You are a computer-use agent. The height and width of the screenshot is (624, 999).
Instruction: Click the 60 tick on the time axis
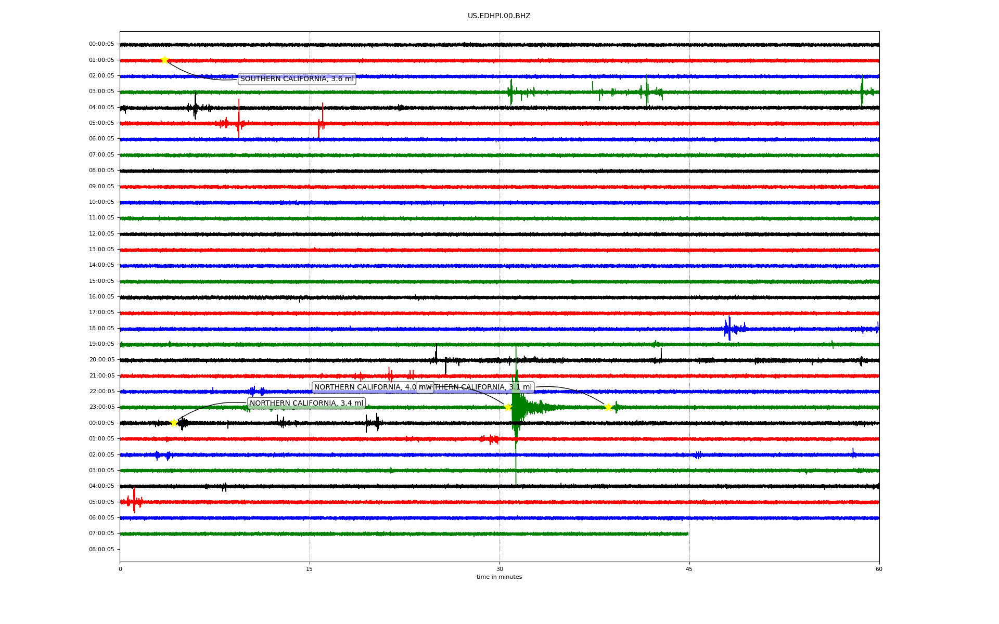[x=879, y=569]
